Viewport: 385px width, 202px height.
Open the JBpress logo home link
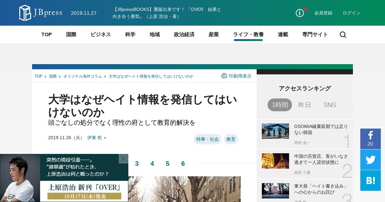(x=41, y=13)
